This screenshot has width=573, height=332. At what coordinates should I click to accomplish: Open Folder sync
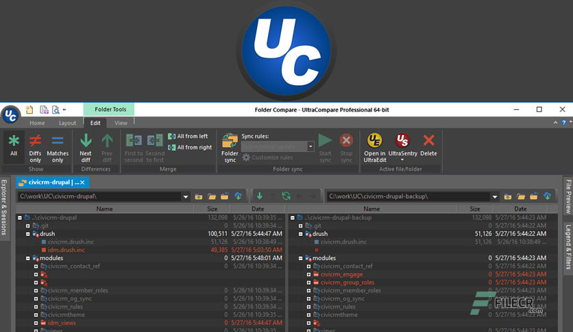coord(230,147)
